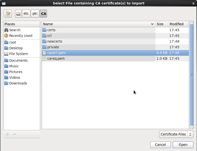Sort the list by Modified column

178,24
